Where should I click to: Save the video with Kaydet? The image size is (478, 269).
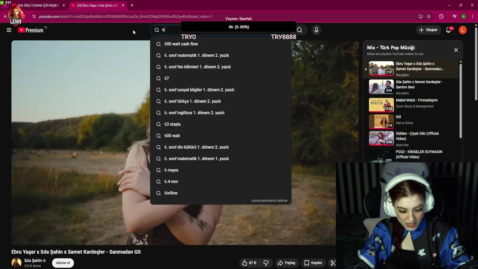313,263
